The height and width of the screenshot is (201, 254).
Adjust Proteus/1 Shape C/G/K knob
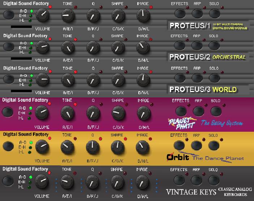coord(118,16)
